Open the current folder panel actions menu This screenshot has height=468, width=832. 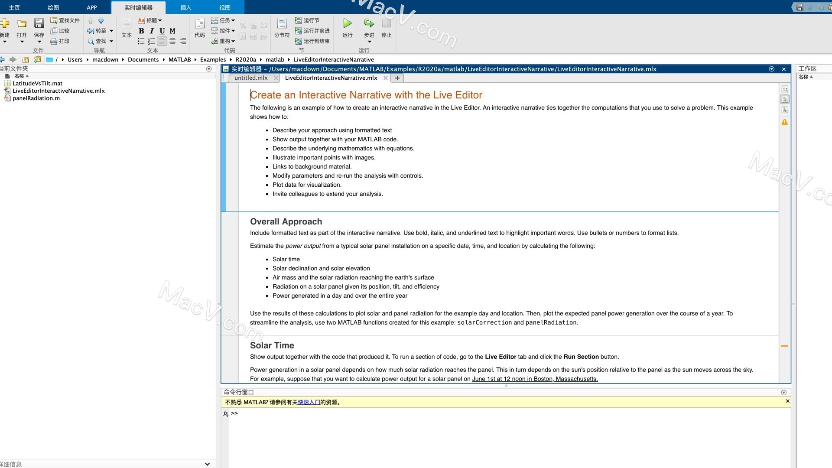209,69
